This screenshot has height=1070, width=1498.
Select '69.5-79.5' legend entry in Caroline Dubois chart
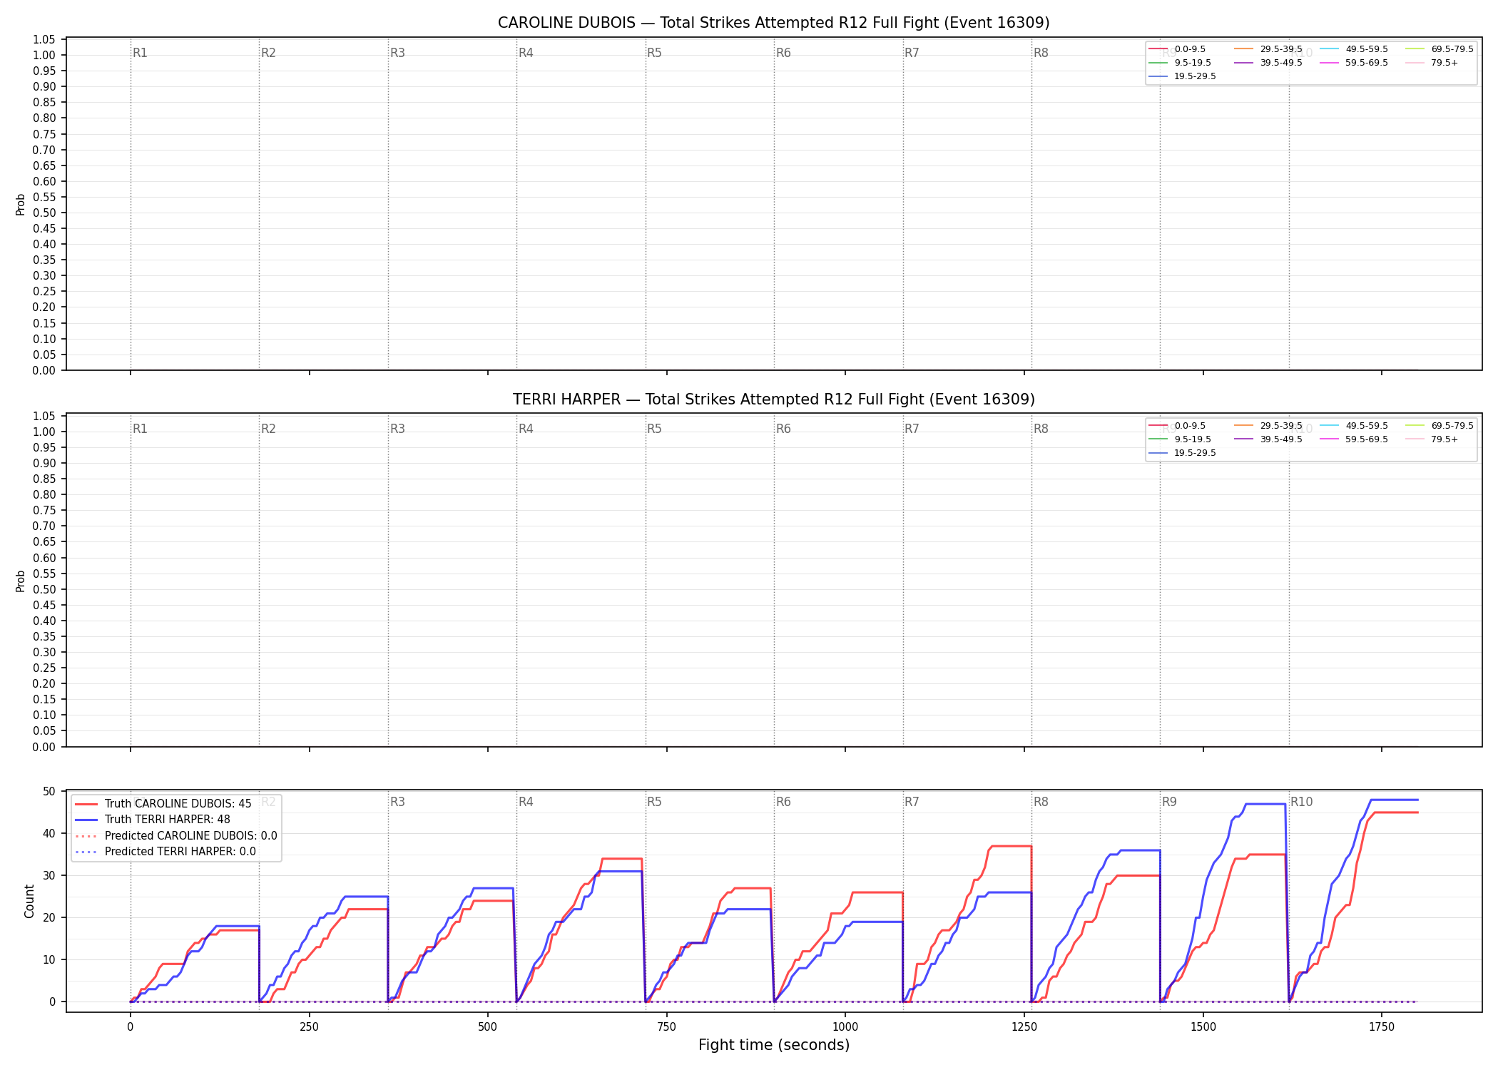point(1440,49)
